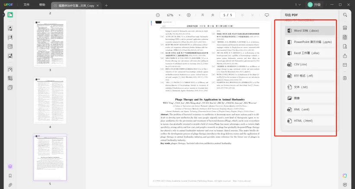
Task: Open the Fill and Sign tool
Action: [x=10, y=56]
